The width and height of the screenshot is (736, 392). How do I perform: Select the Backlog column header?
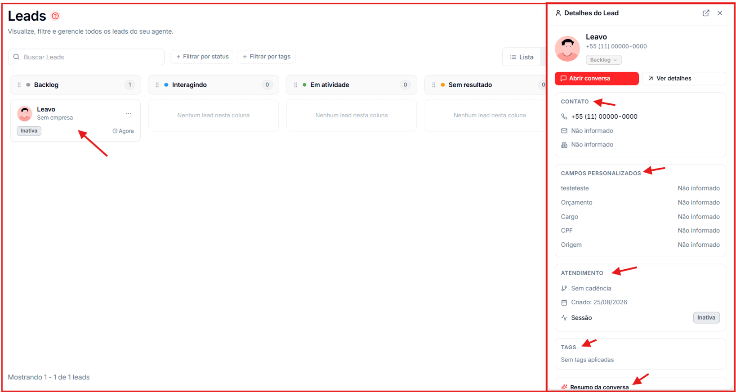[x=76, y=85]
